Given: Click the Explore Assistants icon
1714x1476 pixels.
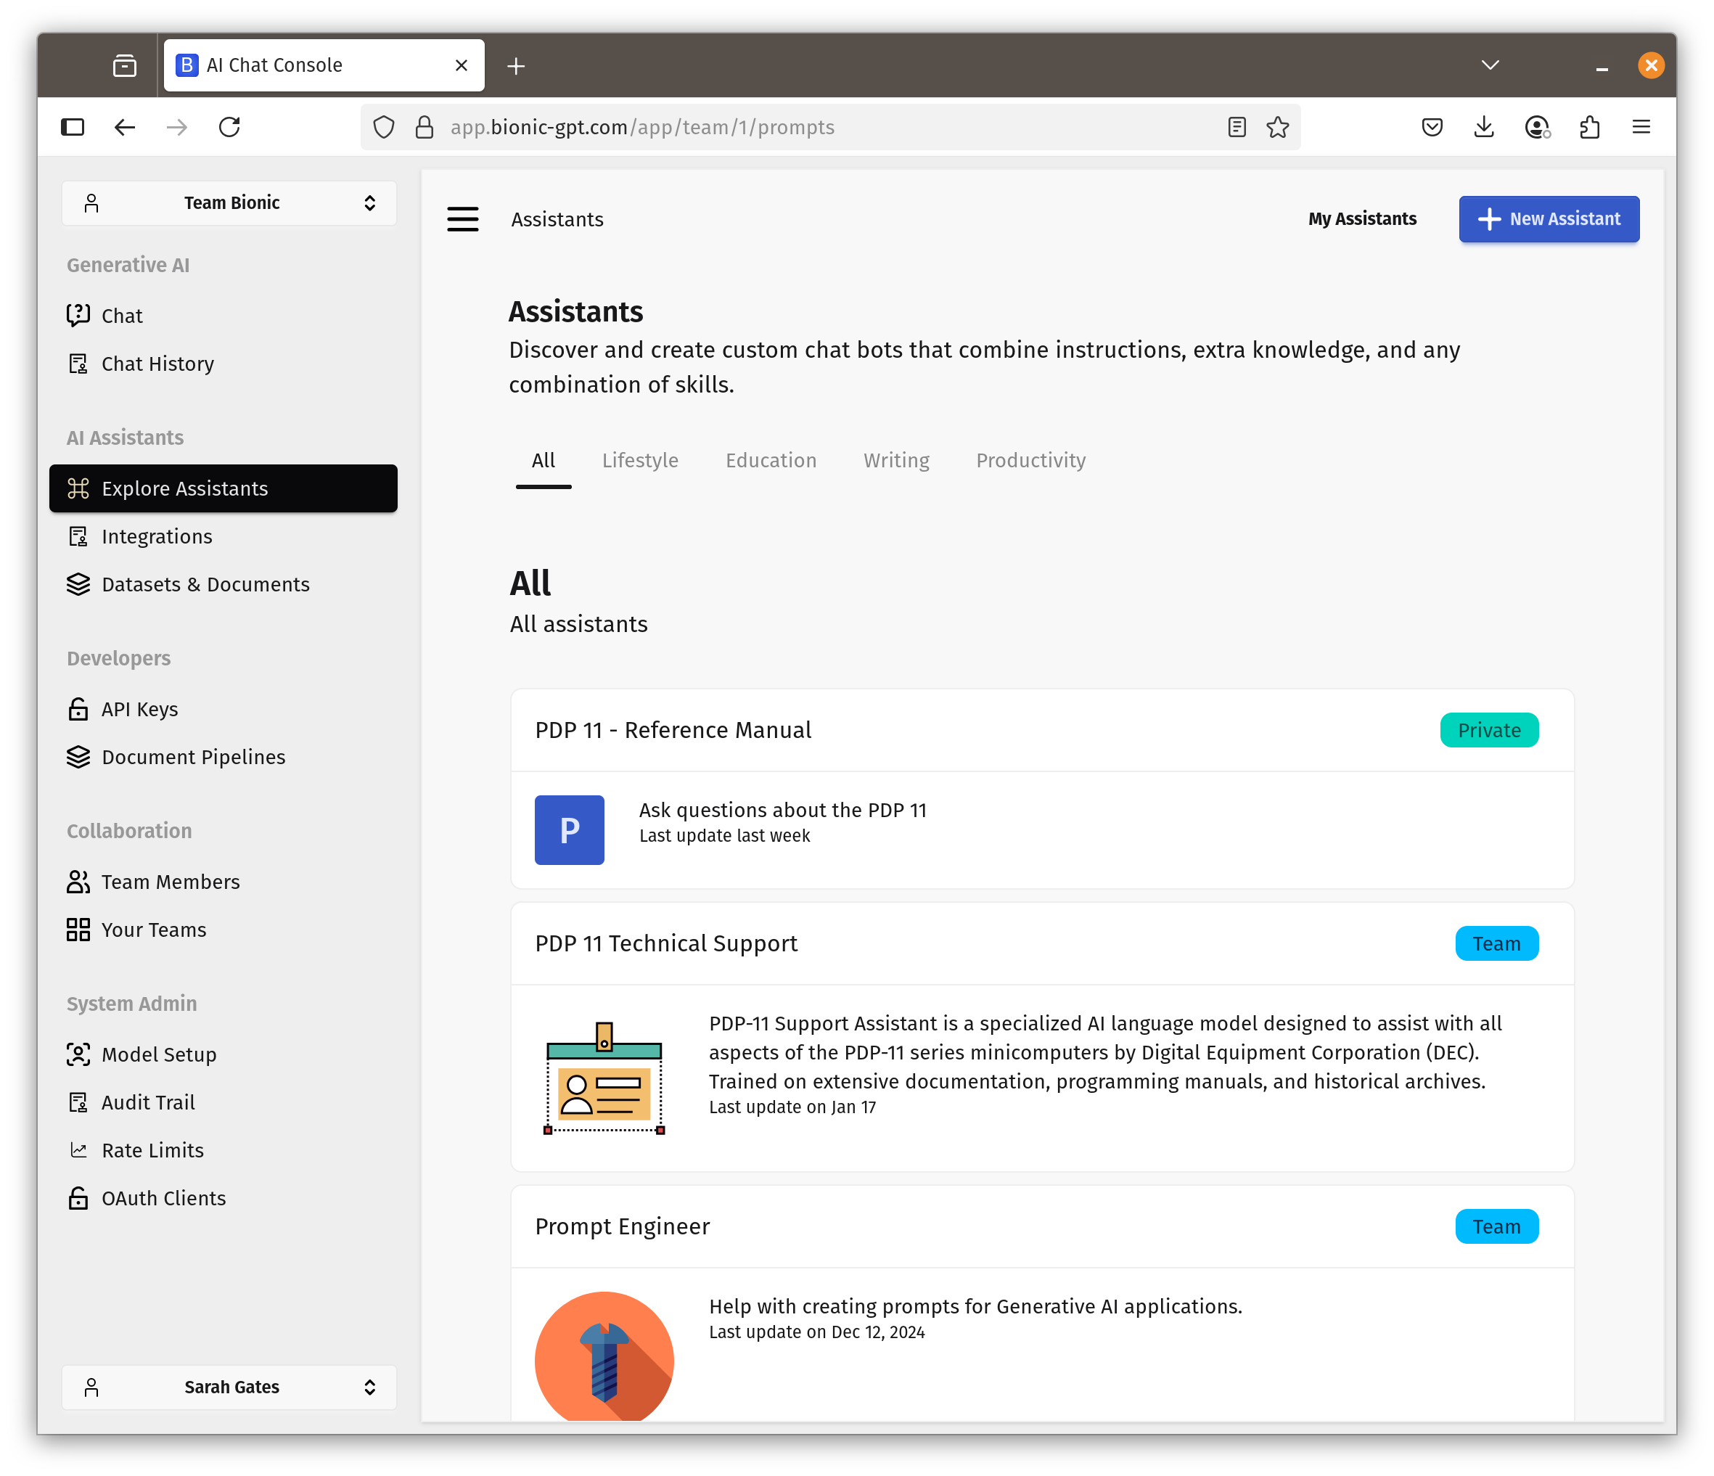Looking at the screenshot, I should [78, 488].
